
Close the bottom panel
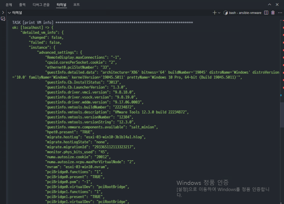tap(277, 4)
